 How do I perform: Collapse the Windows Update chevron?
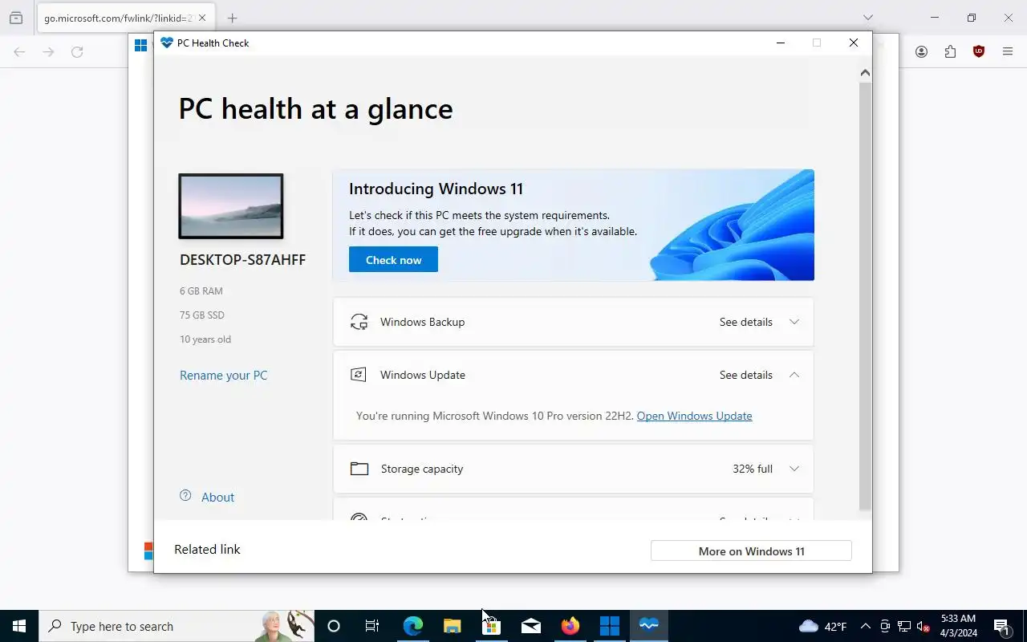[x=794, y=375]
